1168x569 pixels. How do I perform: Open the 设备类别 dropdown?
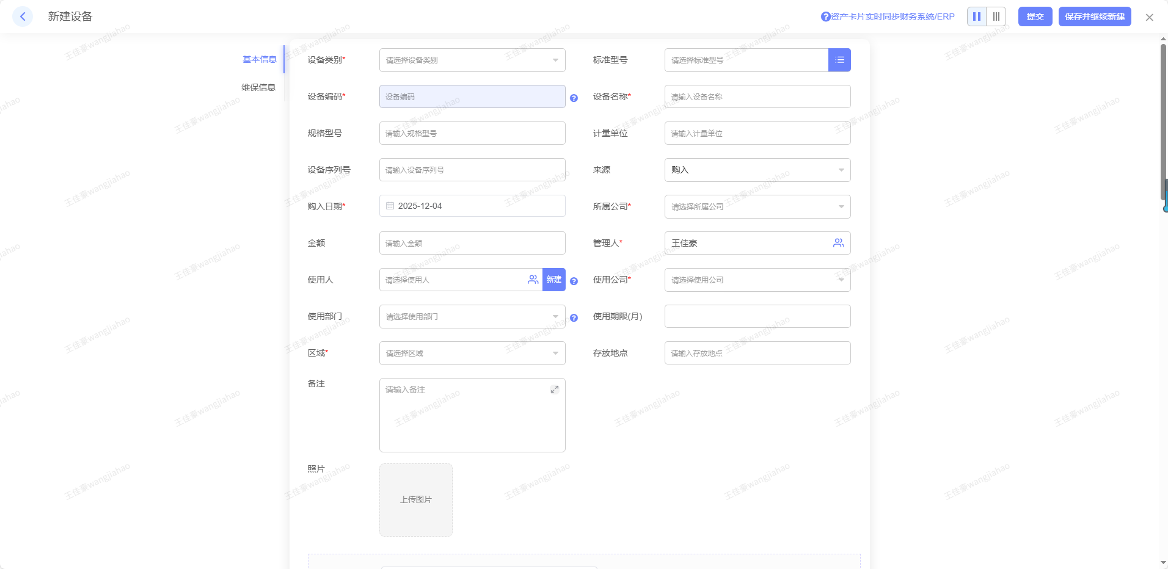472,60
